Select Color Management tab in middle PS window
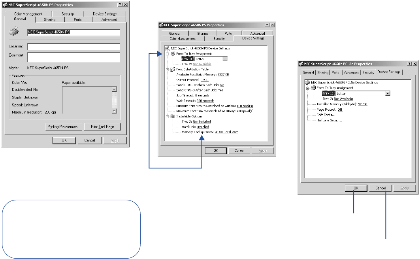 tap(183, 39)
